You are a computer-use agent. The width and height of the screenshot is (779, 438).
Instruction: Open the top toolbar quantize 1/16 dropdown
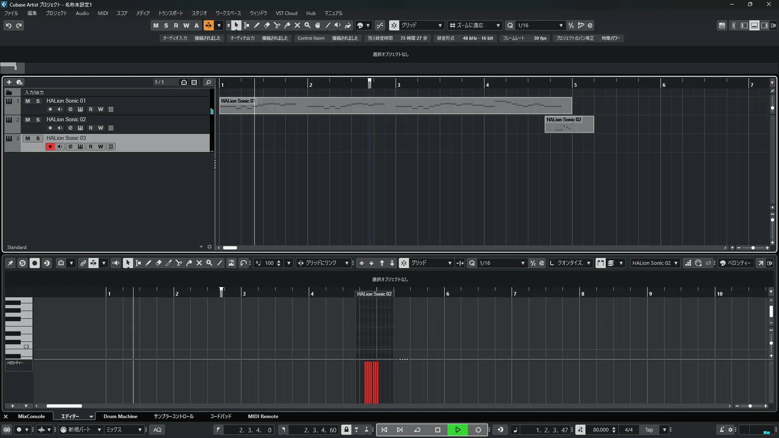pos(561,26)
